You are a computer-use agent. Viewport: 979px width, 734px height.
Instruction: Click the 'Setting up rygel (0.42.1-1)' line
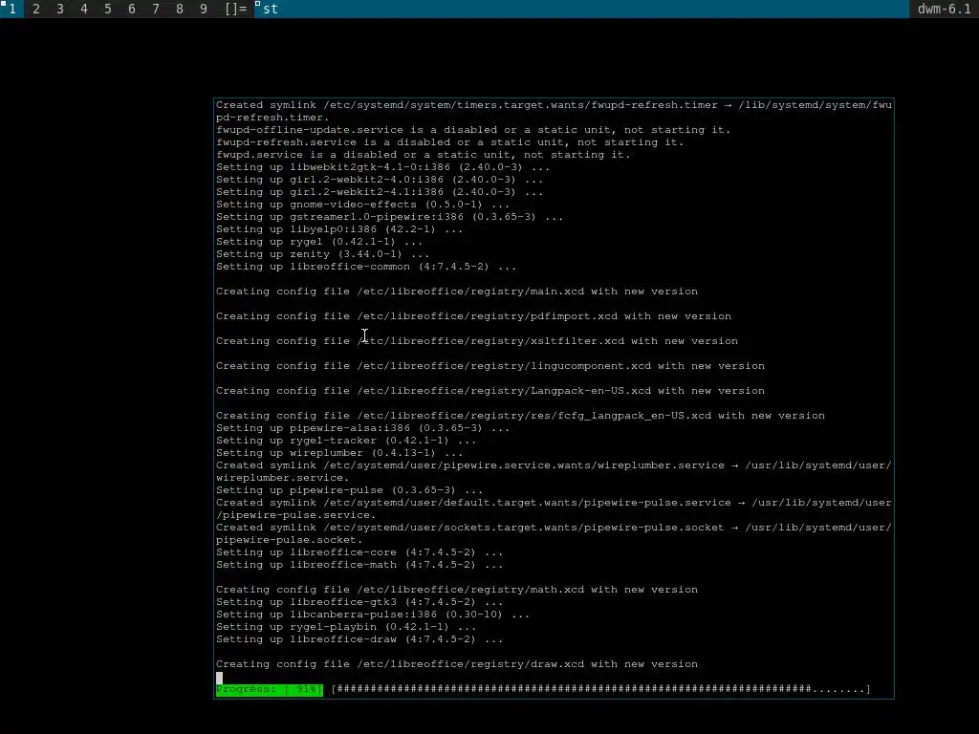coord(319,242)
